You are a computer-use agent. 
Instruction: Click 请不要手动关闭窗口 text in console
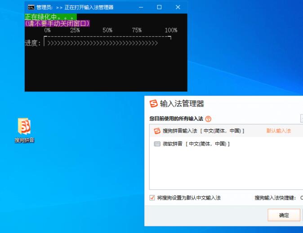tap(58, 23)
